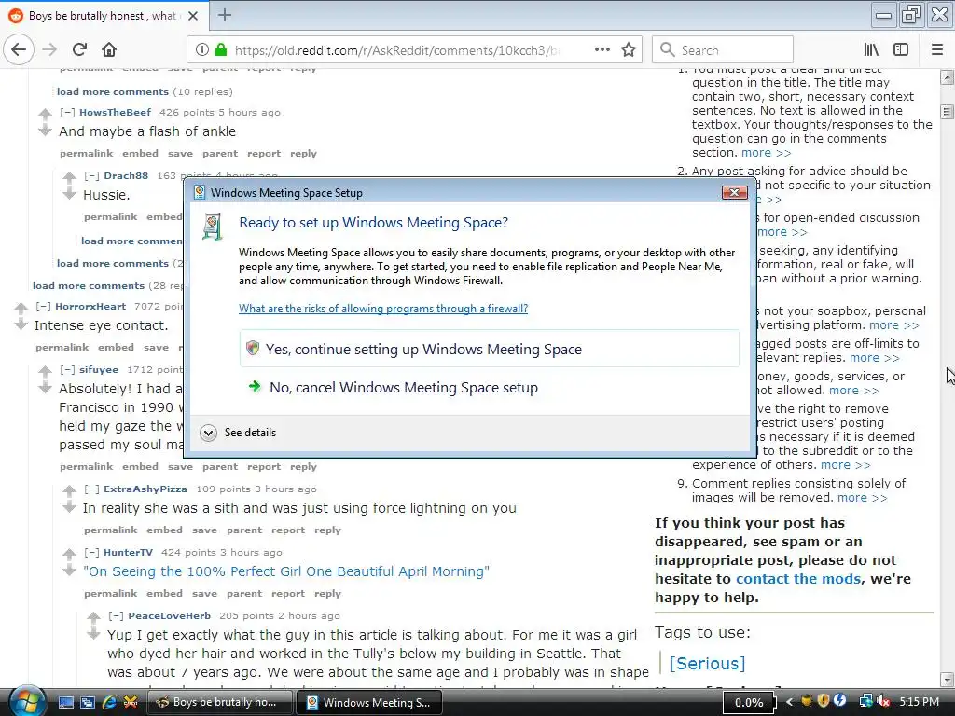This screenshot has height=716, width=955.
Task: Focus the Firefox Search box
Action: [723, 50]
